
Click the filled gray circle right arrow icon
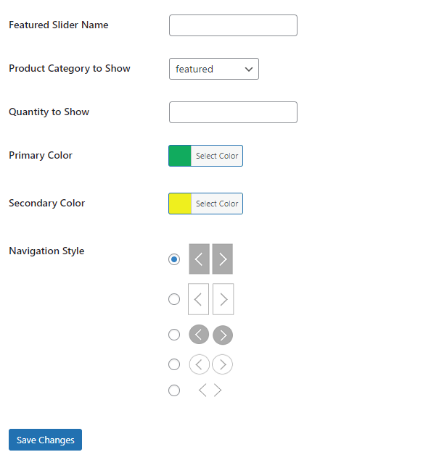223,335
